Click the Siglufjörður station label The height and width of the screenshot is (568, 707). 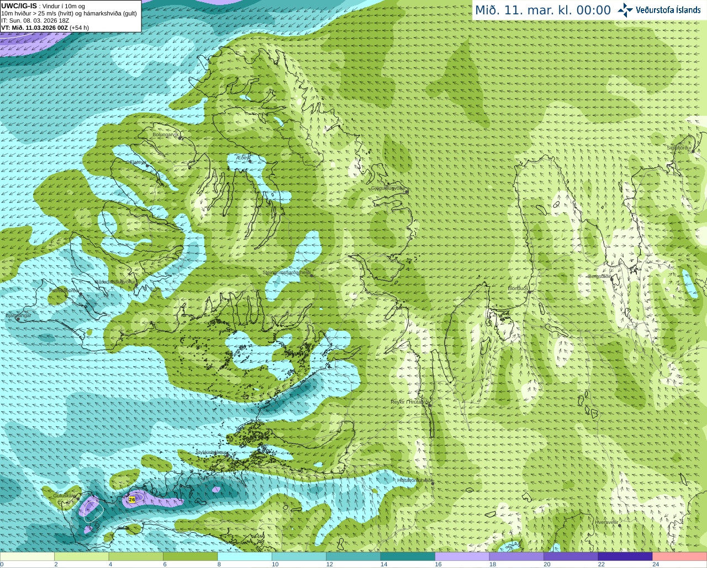679,148
